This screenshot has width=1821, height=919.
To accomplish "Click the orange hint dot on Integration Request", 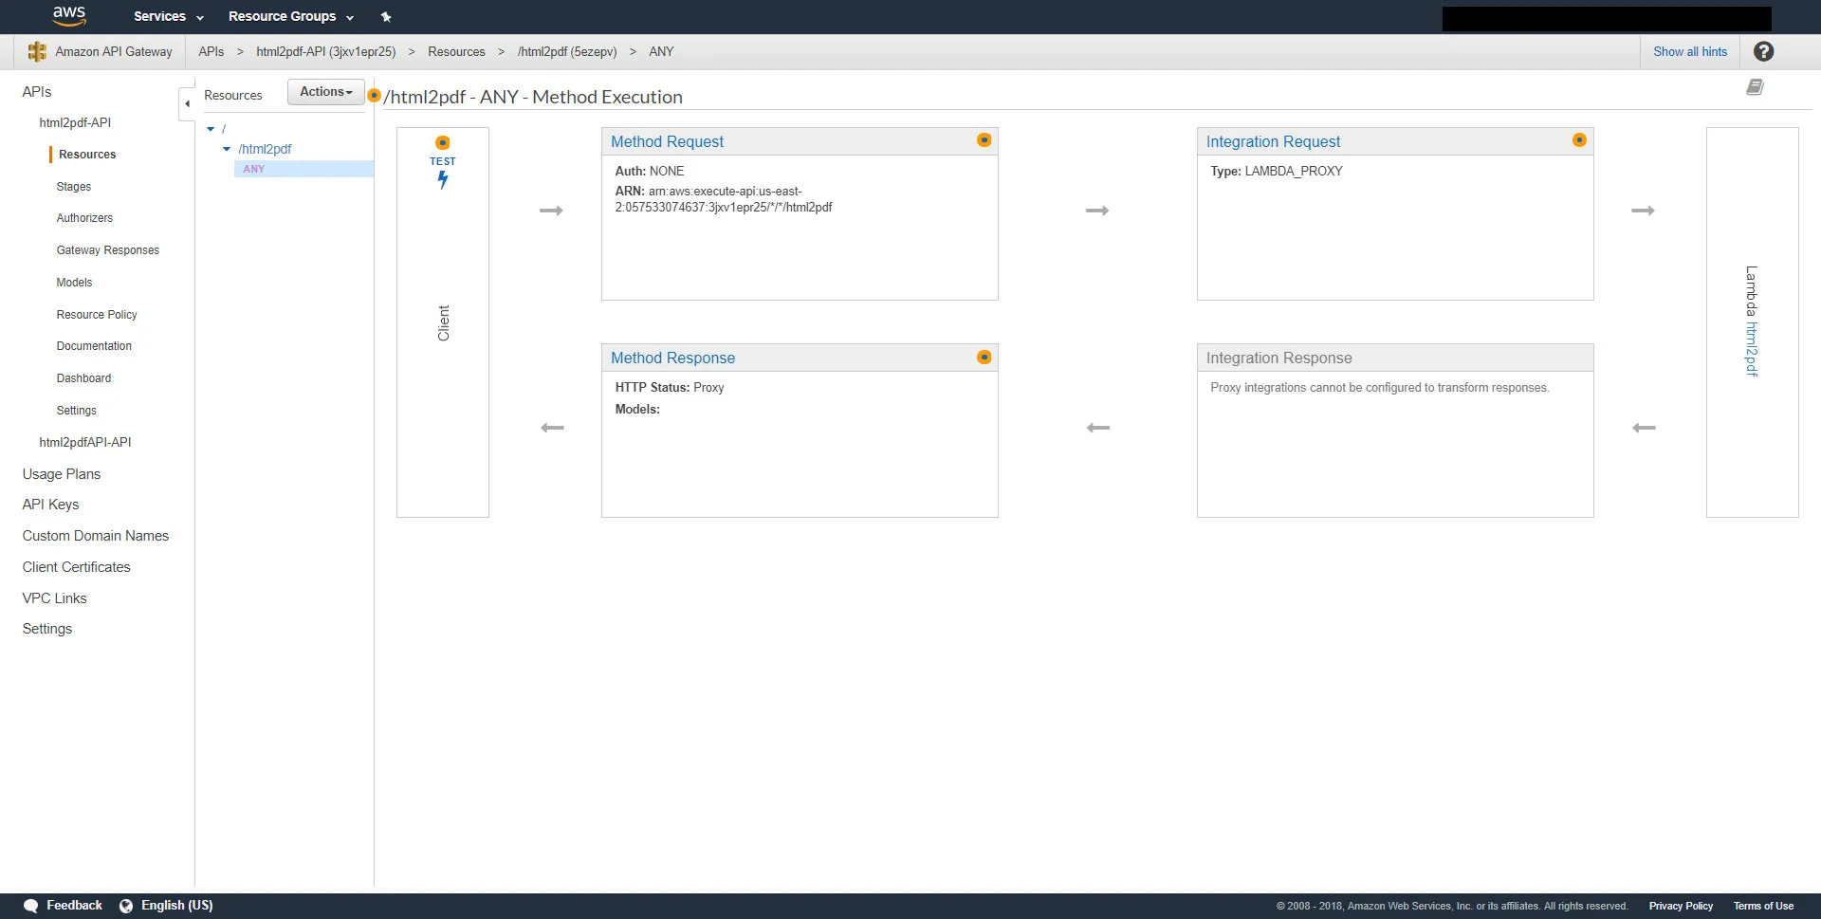I will click(1579, 140).
